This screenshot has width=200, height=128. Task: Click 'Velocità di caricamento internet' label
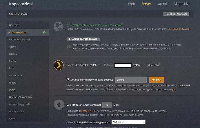click(84, 105)
